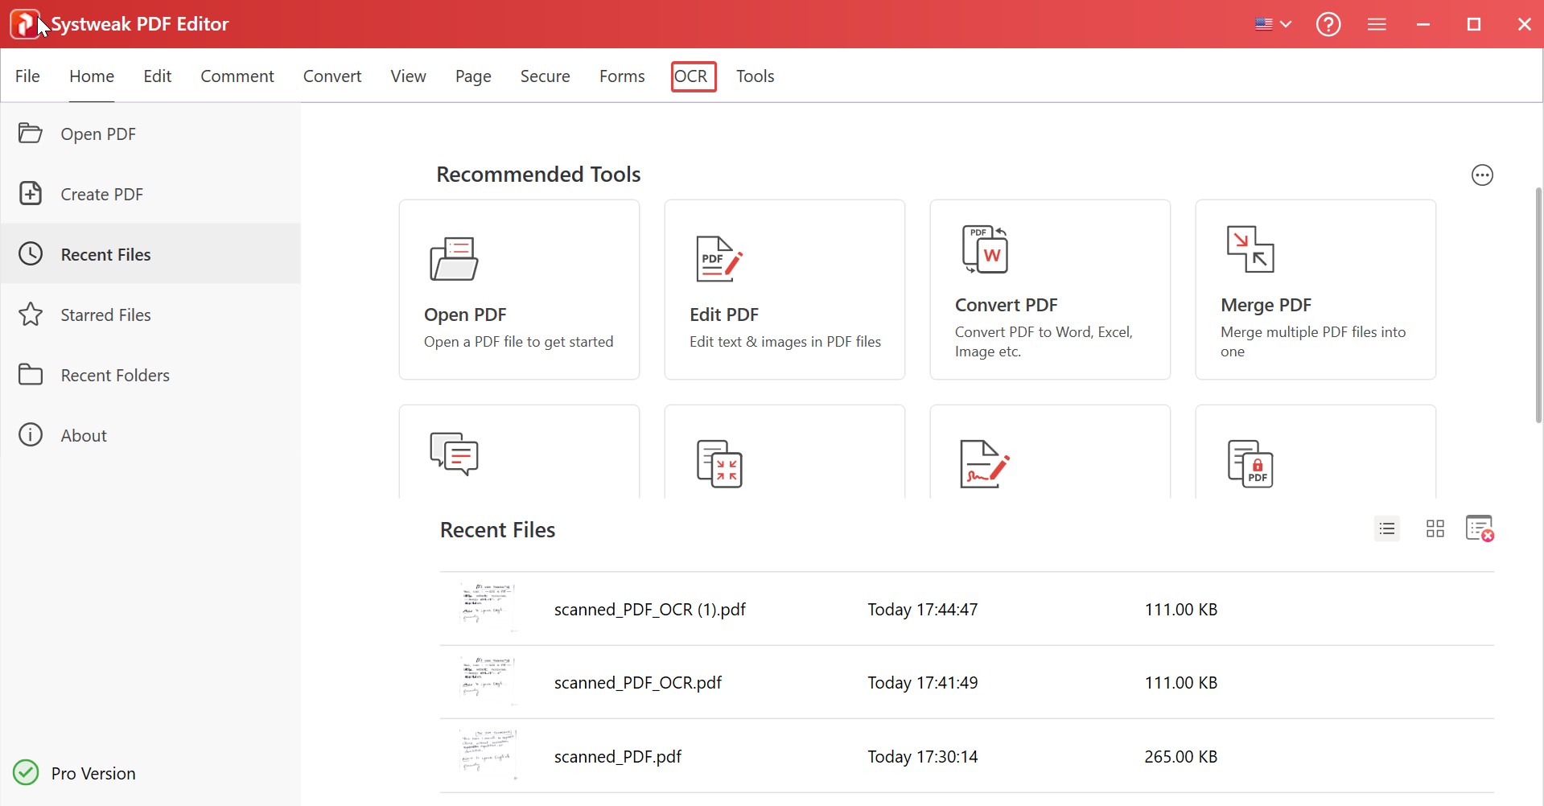
Task: Open the Tools tab
Action: [x=755, y=76]
